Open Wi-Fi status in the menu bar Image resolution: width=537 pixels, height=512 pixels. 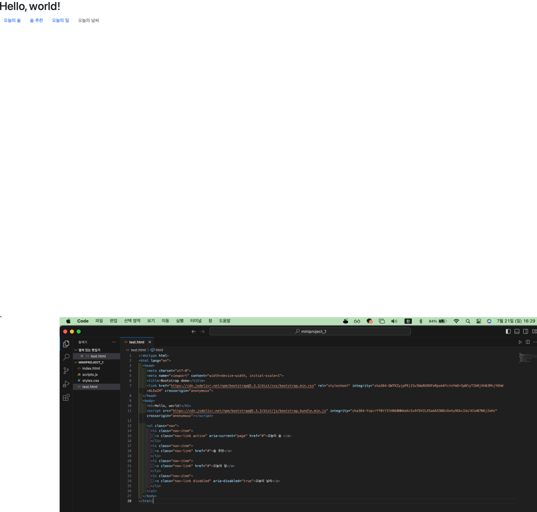(456, 321)
